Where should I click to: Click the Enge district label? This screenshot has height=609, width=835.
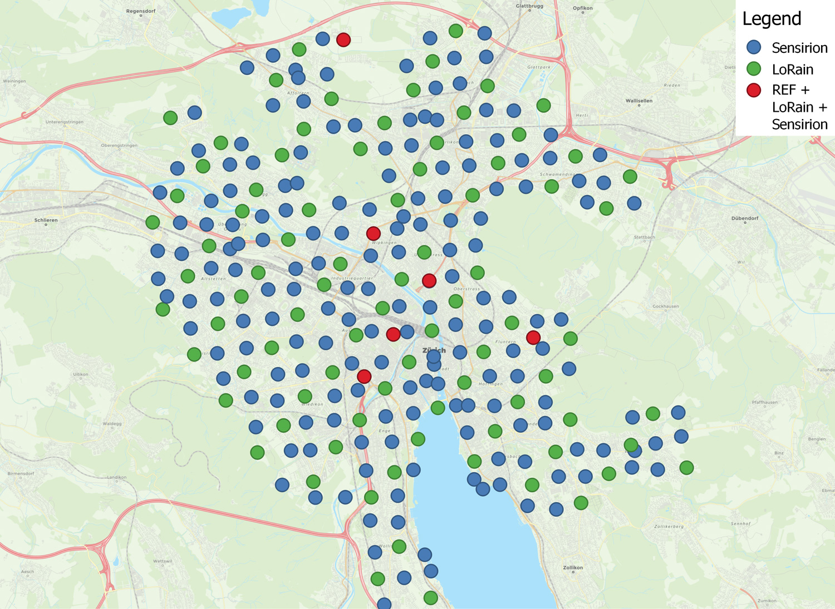[385, 430]
